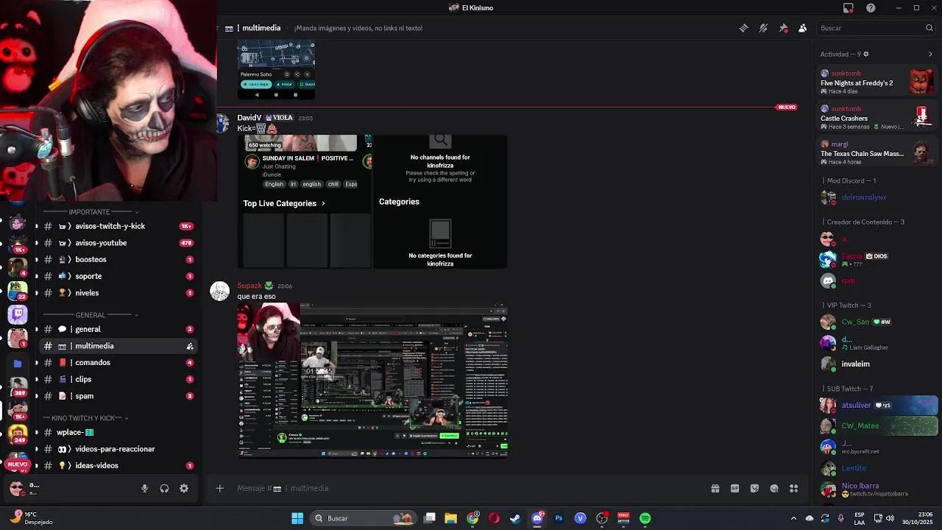This screenshot has width=942, height=530.
Task: Open Actividad settings gear
Action: click(x=865, y=54)
